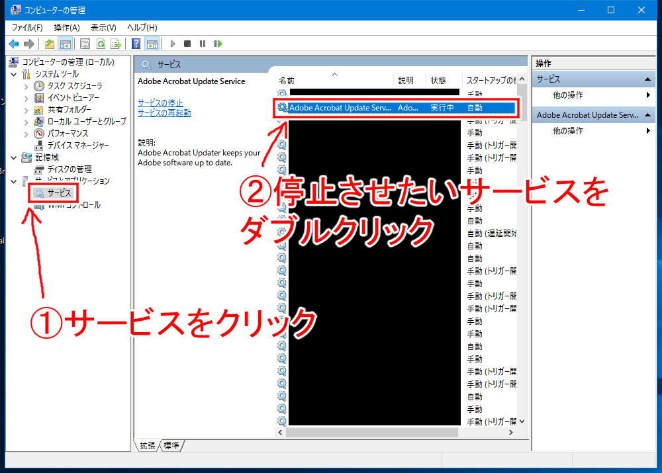Image resolution: width=662 pixels, height=473 pixels.
Task: Open the ヘルプ(H) menu
Action: click(x=142, y=27)
